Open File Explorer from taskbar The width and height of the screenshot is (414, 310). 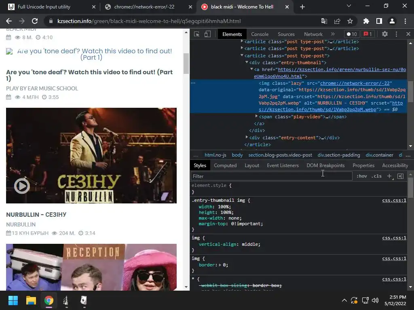(x=31, y=300)
